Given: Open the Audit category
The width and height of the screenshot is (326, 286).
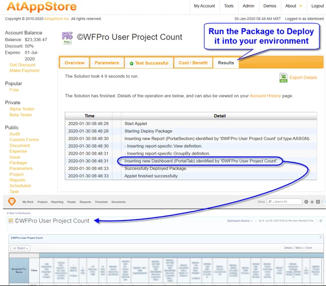Looking at the screenshot, I should tap(14, 134).
